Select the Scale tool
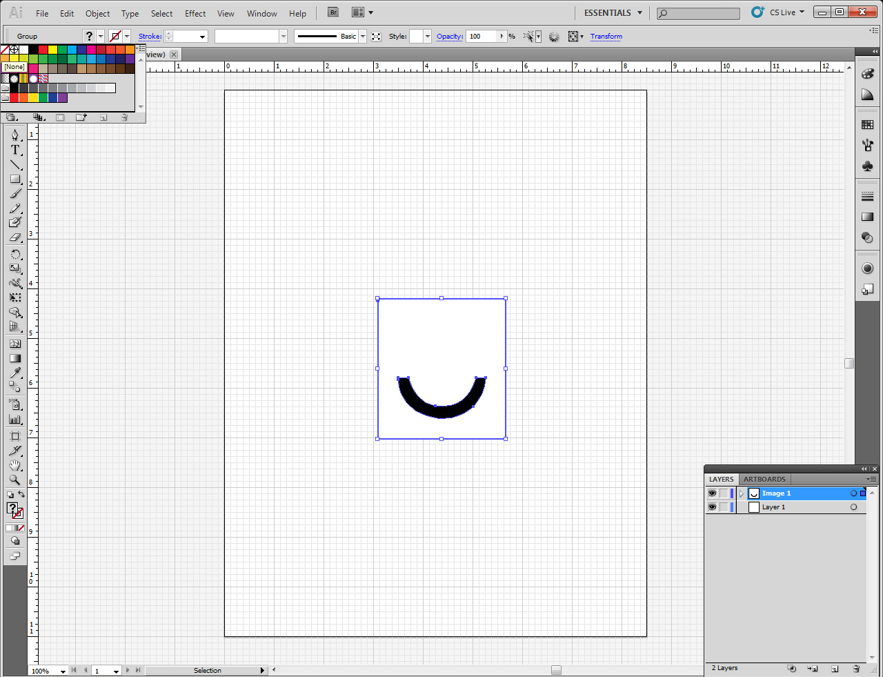This screenshot has width=883, height=677. 15,268
